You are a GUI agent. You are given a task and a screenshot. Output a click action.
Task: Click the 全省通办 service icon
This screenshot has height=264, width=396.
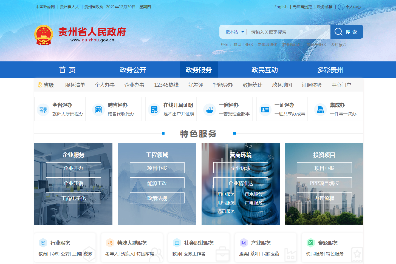[x=43, y=110]
